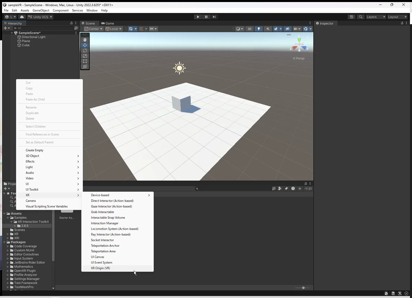The height and width of the screenshot is (298, 412).
Task: Toggle scene visibility eye icon
Action: click(288, 29)
